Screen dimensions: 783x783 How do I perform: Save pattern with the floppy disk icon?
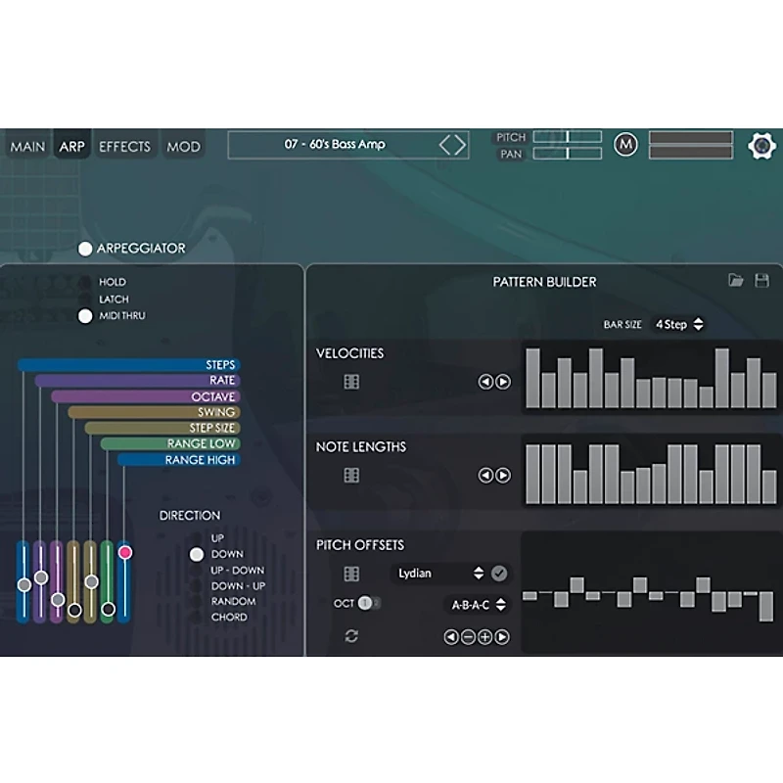pos(761,281)
